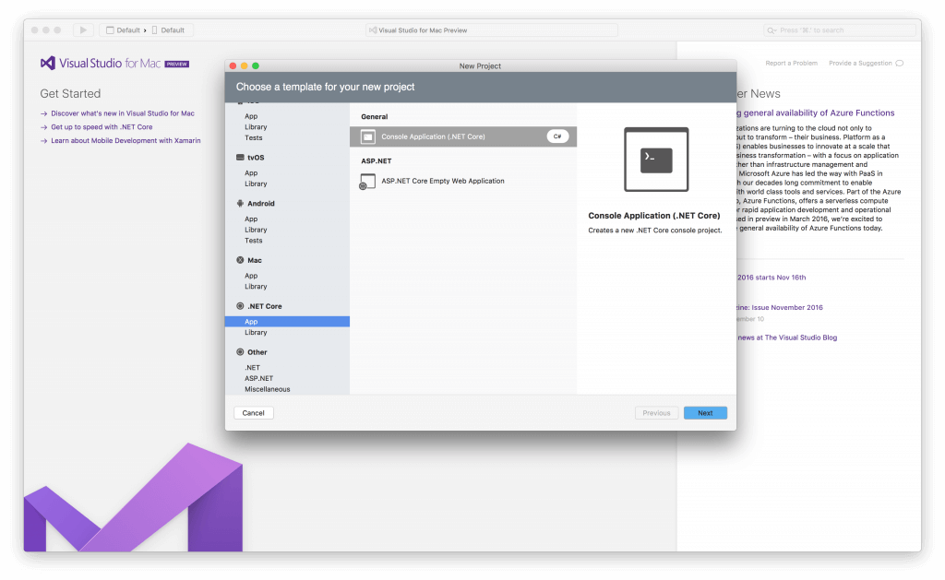The width and height of the screenshot is (945, 580).
Task: Open the 'news at The Visual Studio Blog' link
Action: coord(787,337)
